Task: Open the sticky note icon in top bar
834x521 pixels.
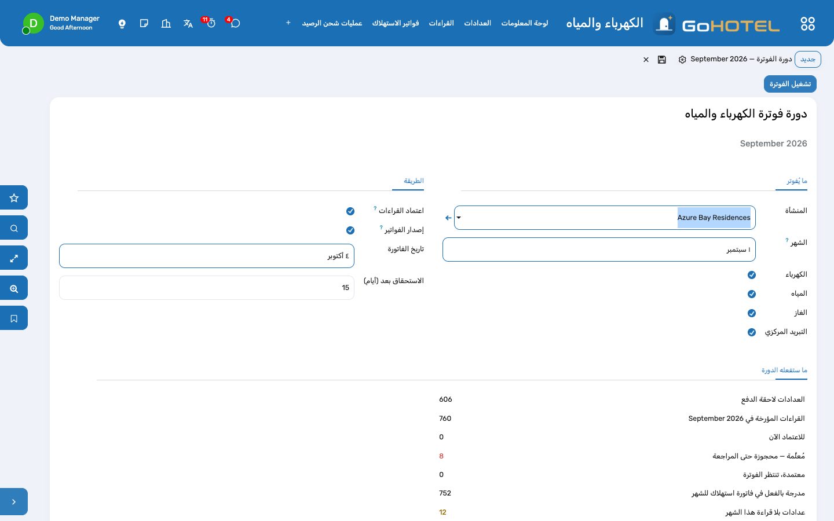Action: pos(144,24)
